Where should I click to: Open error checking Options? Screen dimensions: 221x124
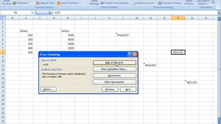pos(48,90)
